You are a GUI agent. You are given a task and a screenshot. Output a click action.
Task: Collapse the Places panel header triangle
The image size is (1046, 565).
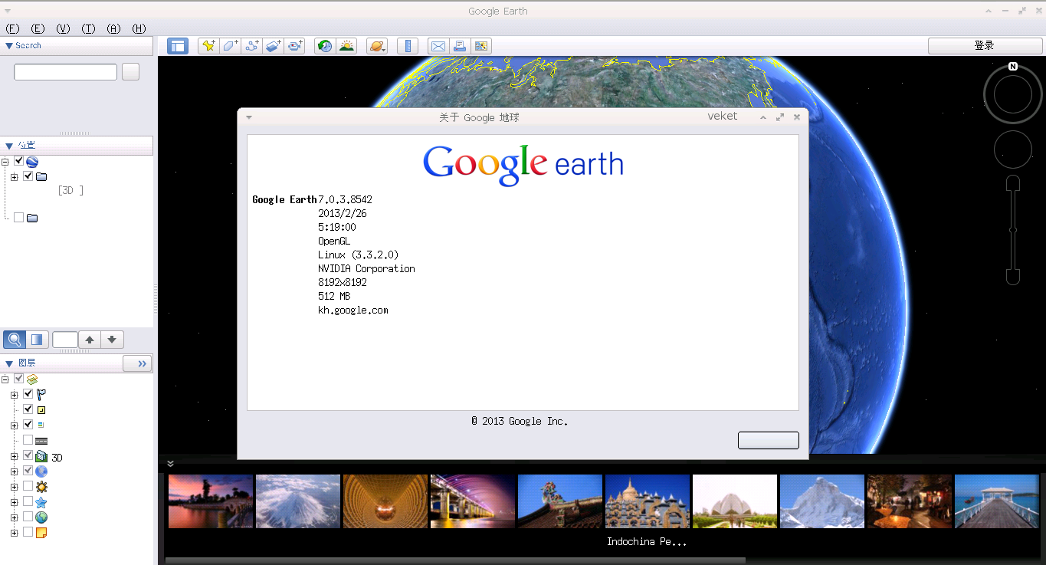pyautogui.click(x=9, y=146)
